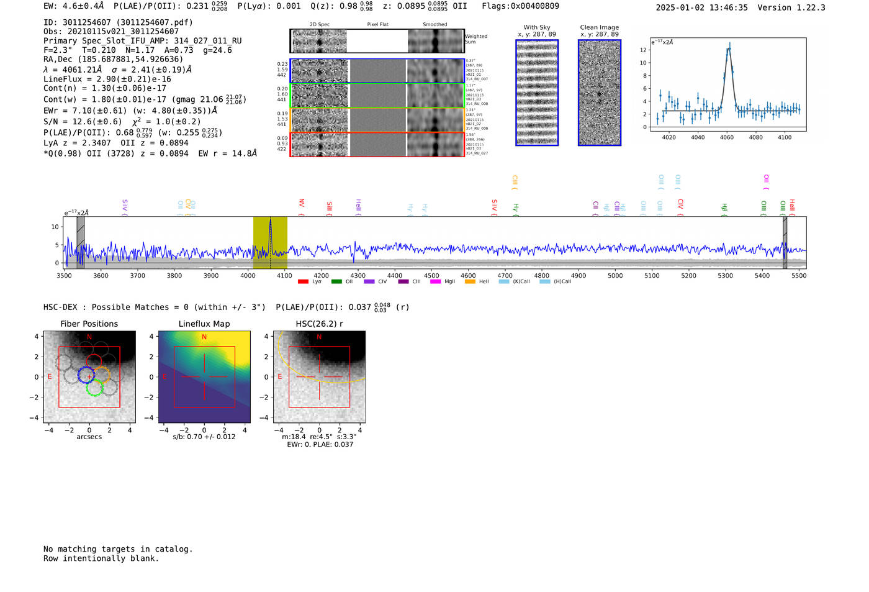Viewport: 869px width, 592px height.
Task: Click the (K)CaII legend swatch
Action: [504, 281]
